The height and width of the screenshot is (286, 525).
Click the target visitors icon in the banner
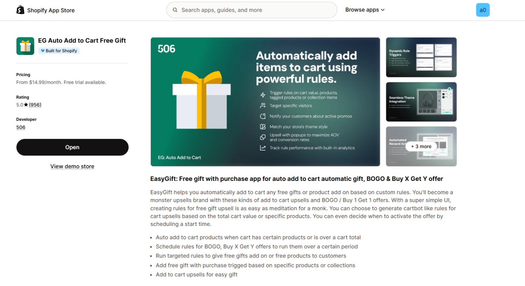coord(262,105)
